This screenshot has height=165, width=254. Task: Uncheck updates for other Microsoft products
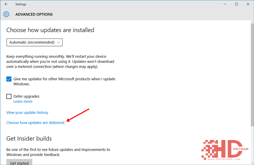pos(9,79)
